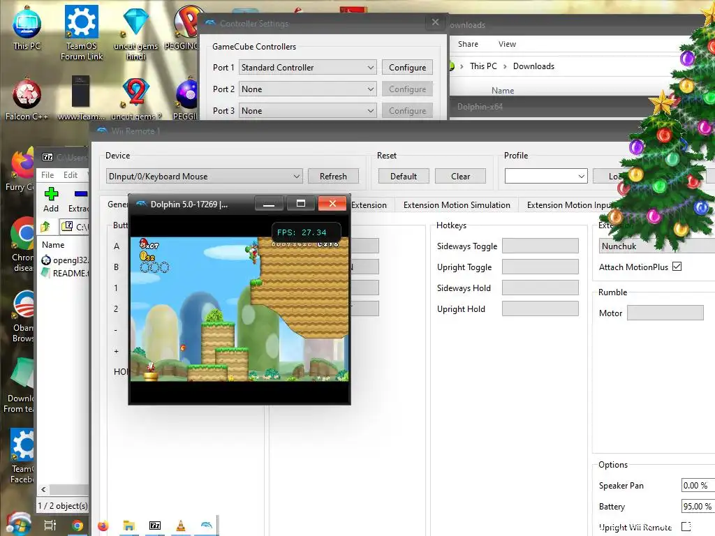Click the Refresh device button
The image size is (715, 536).
333,177
